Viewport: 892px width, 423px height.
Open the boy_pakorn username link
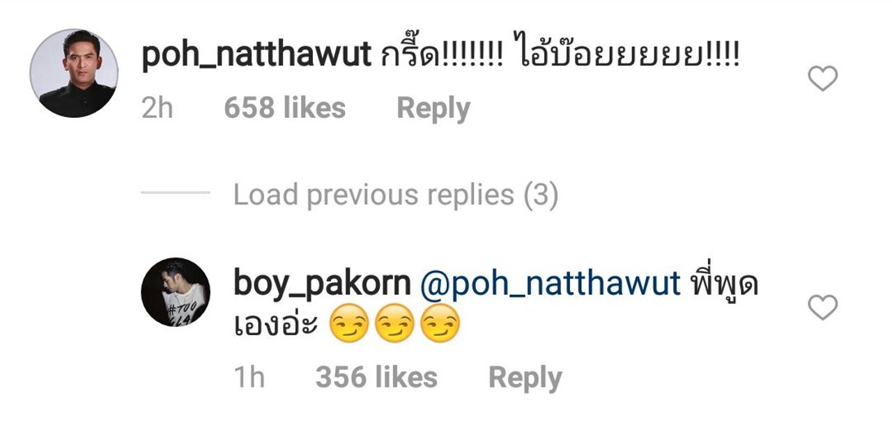click(x=322, y=284)
